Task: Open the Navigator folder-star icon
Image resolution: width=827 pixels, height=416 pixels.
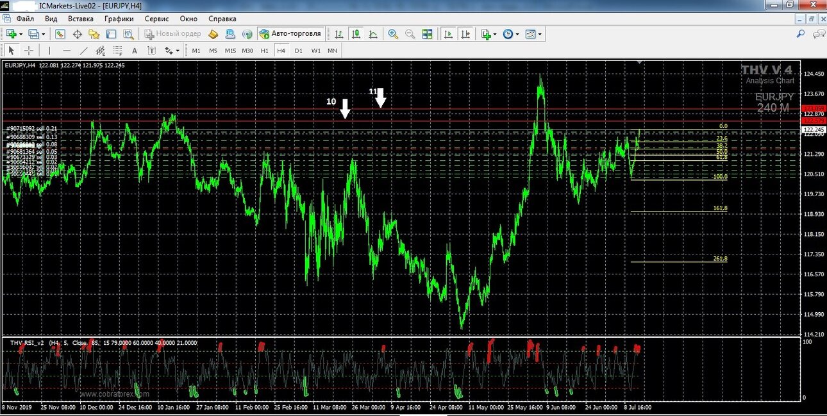Action: (94, 34)
